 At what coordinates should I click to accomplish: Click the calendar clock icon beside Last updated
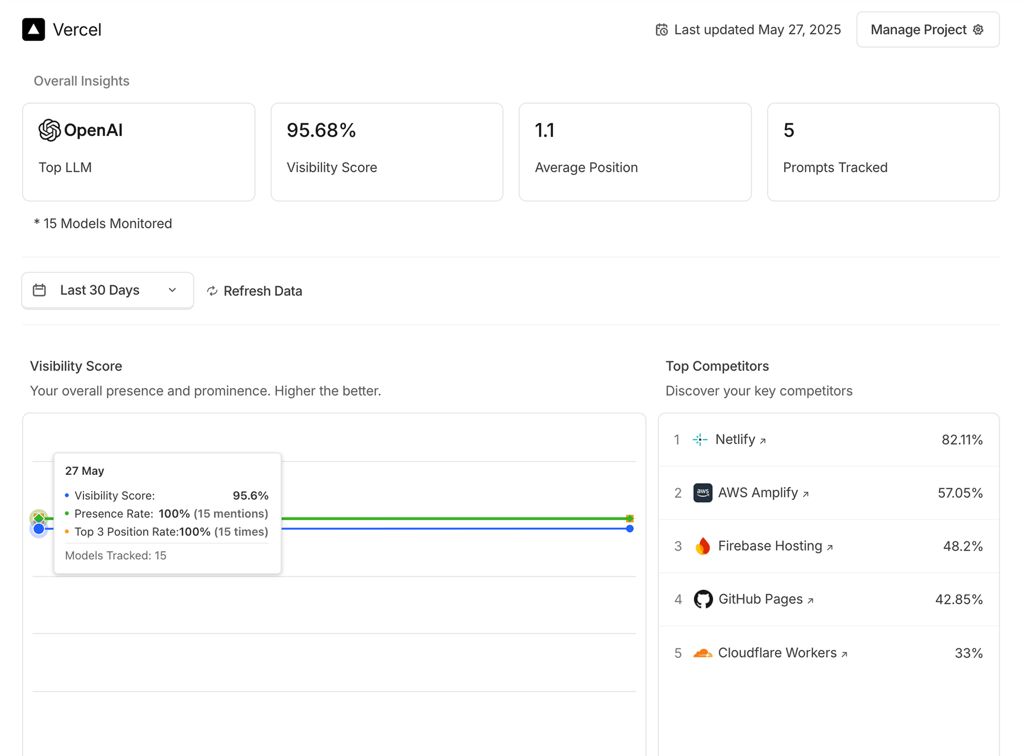coord(662,30)
